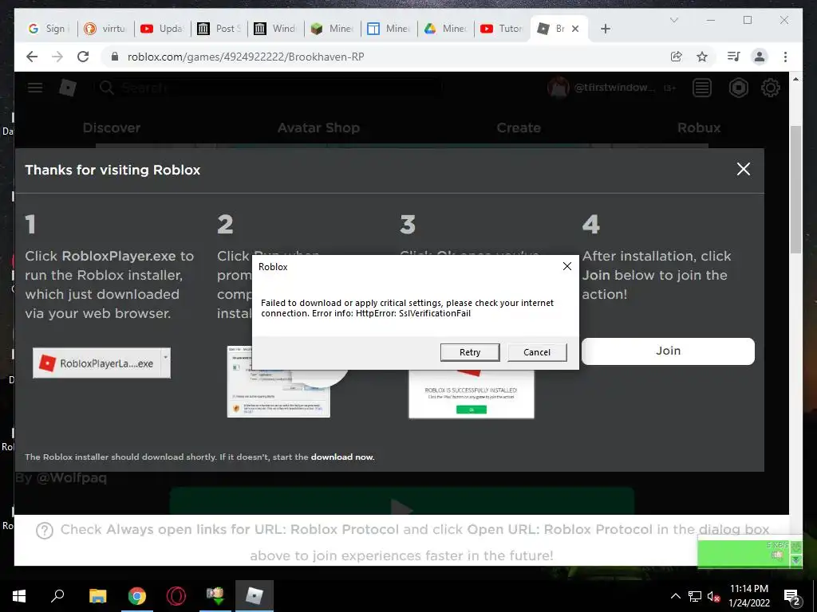Open File Explorer from taskbar

tap(97, 596)
